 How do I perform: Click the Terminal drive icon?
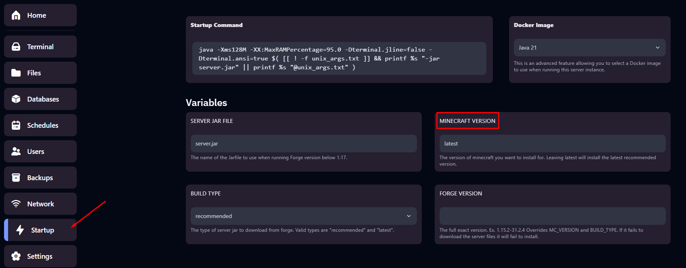16,47
